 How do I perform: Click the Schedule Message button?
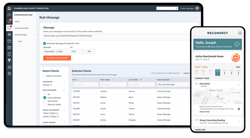57,58
